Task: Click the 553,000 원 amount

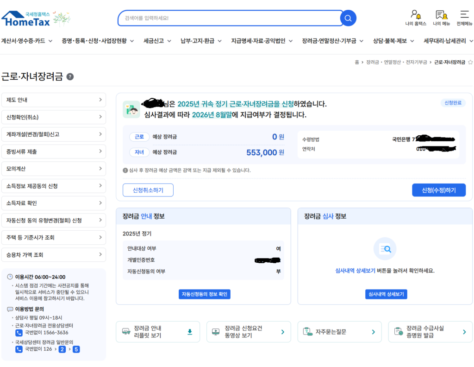Action: click(265, 152)
